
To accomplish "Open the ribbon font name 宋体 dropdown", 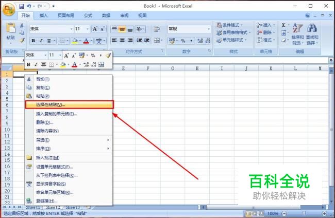I will [72, 29].
